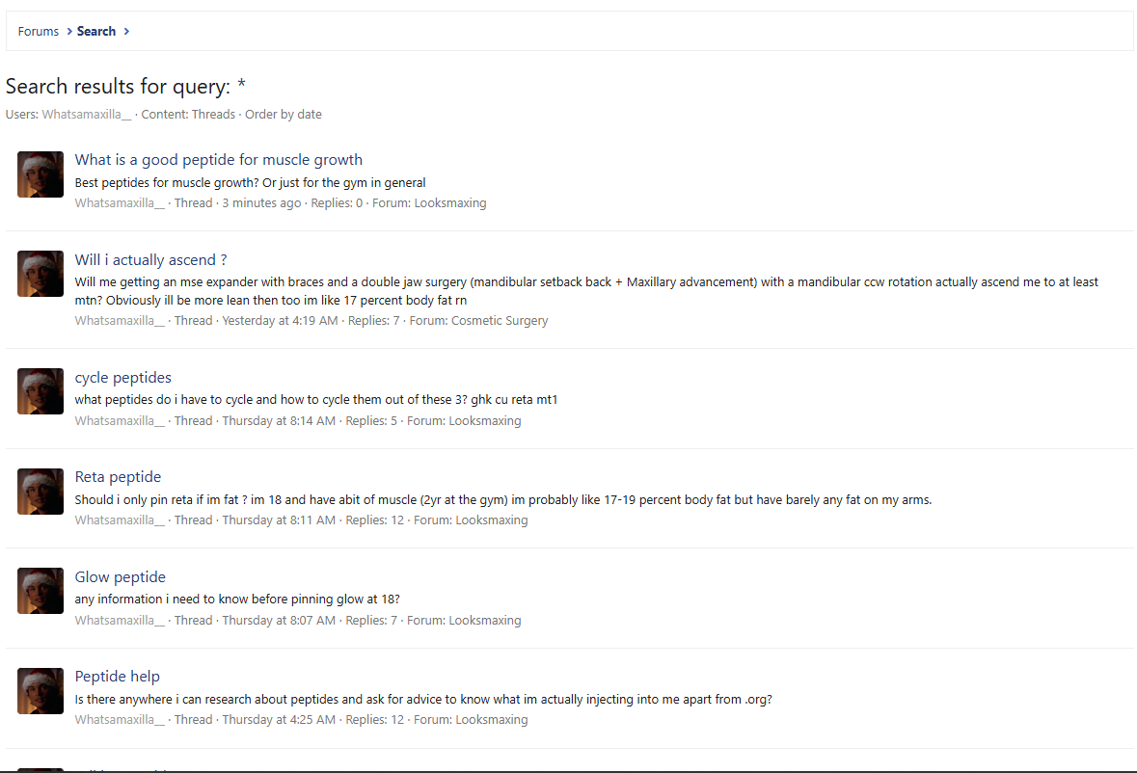Open the 'Peptide help' thread

tap(118, 677)
